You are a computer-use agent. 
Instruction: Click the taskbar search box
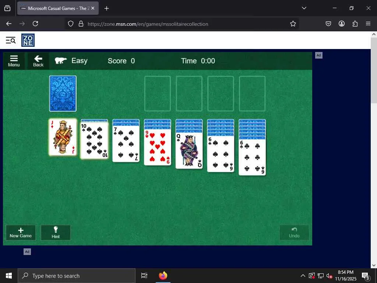(x=77, y=276)
